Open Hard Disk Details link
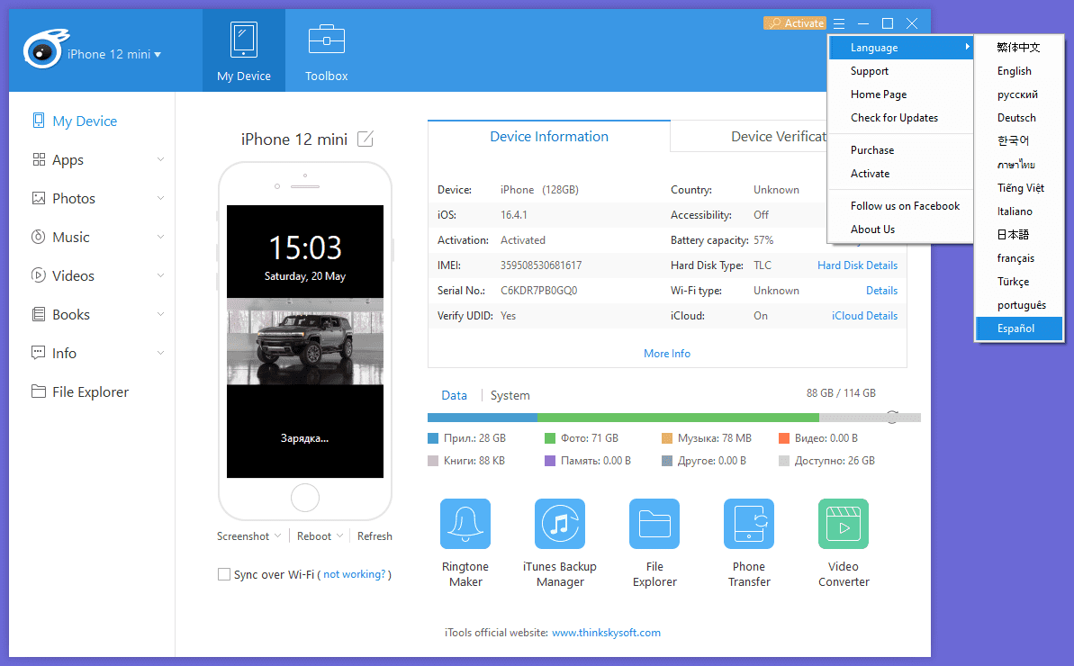1074x666 pixels. tap(858, 265)
